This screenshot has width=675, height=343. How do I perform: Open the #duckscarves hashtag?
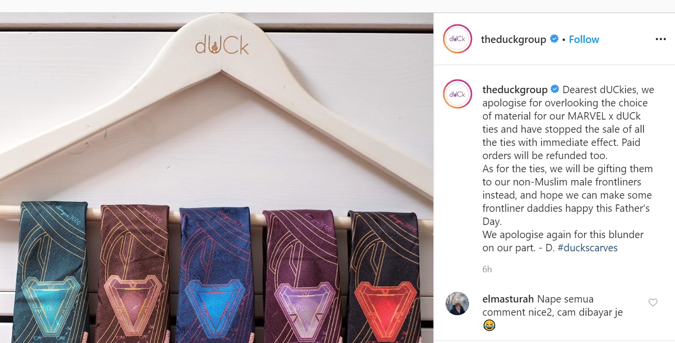588,248
